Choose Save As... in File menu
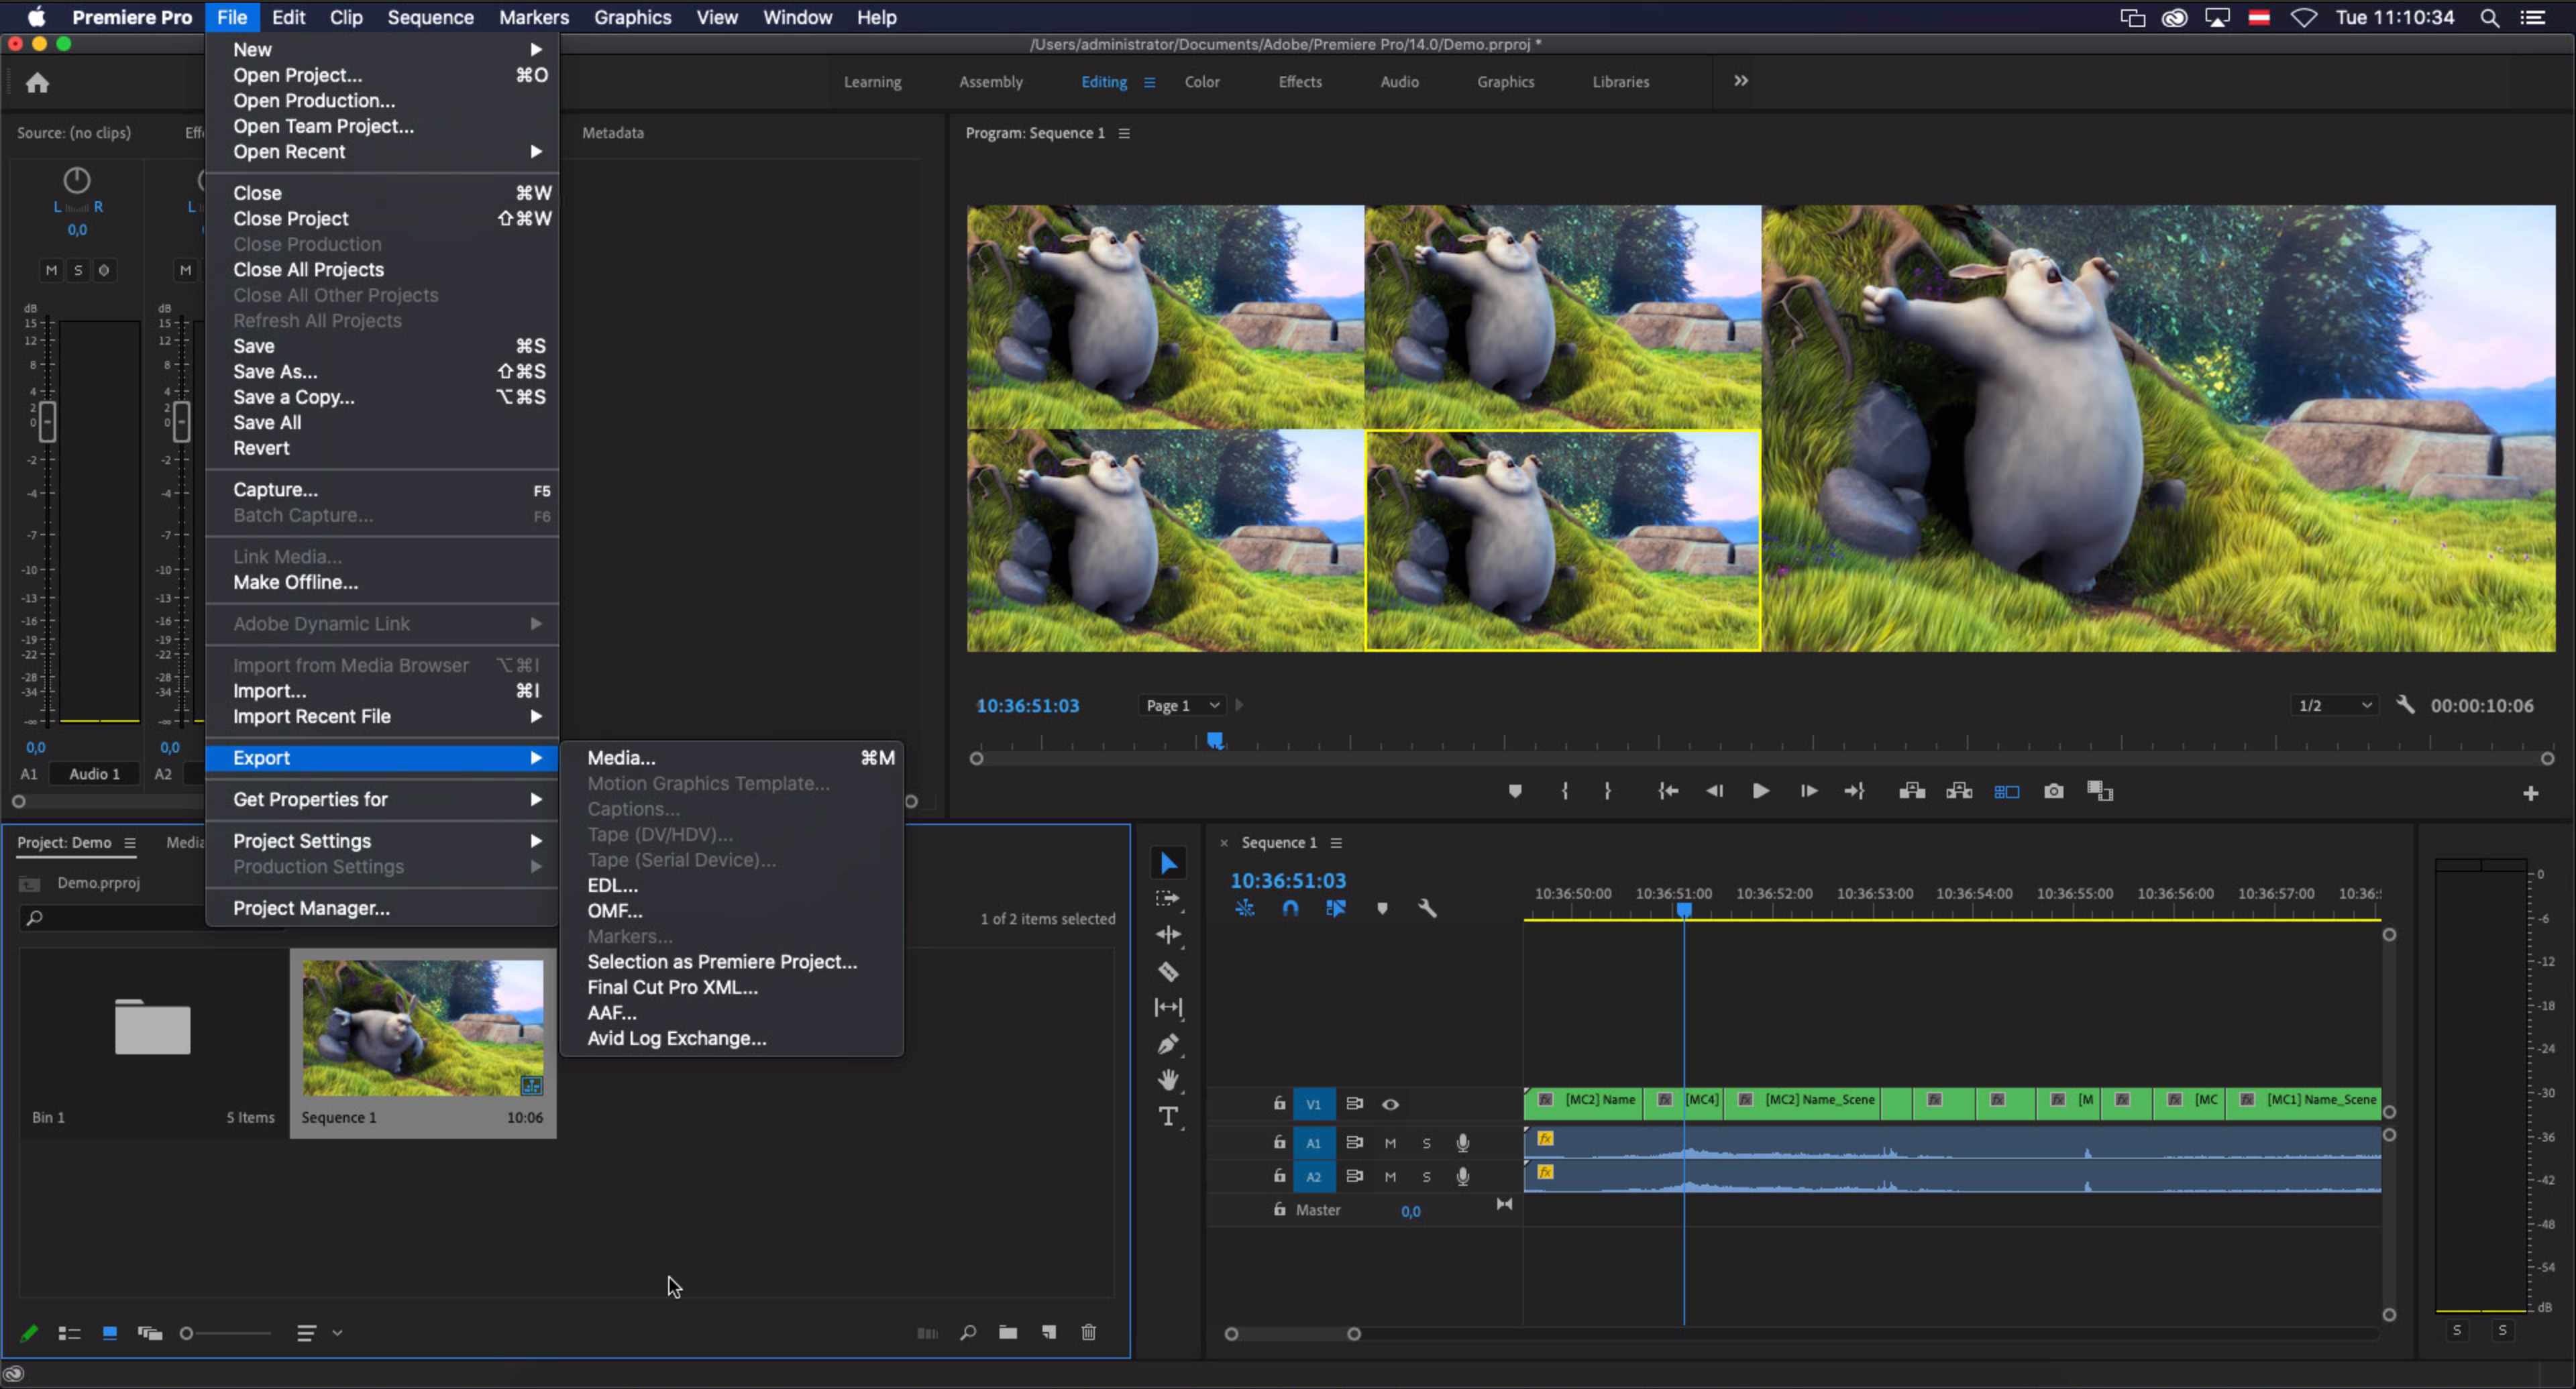This screenshot has width=2576, height=1389. tap(381, 371)
